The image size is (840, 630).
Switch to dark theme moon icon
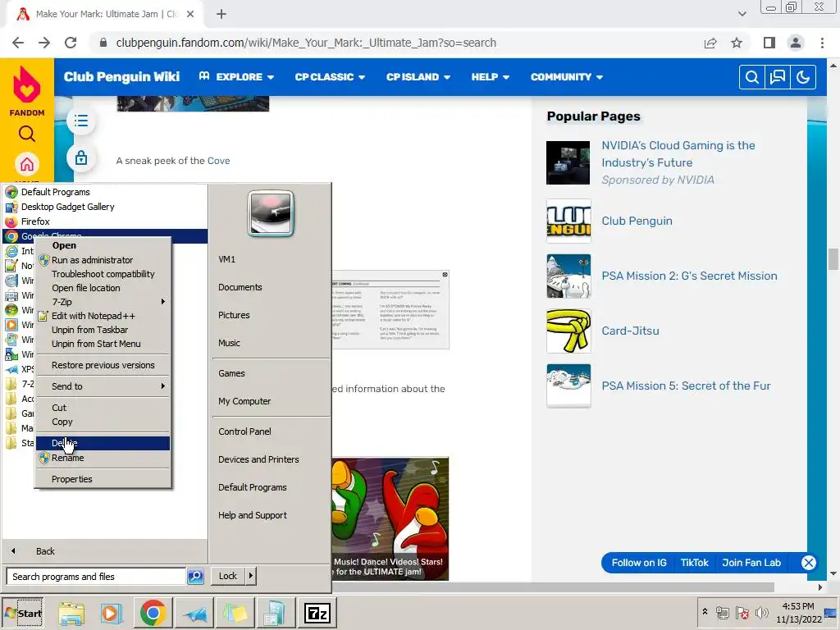click(802, 77)
